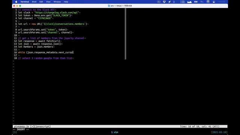Open the Window menu
The width and height of the screenshot is (240, 135).
[x=57, y=2]
